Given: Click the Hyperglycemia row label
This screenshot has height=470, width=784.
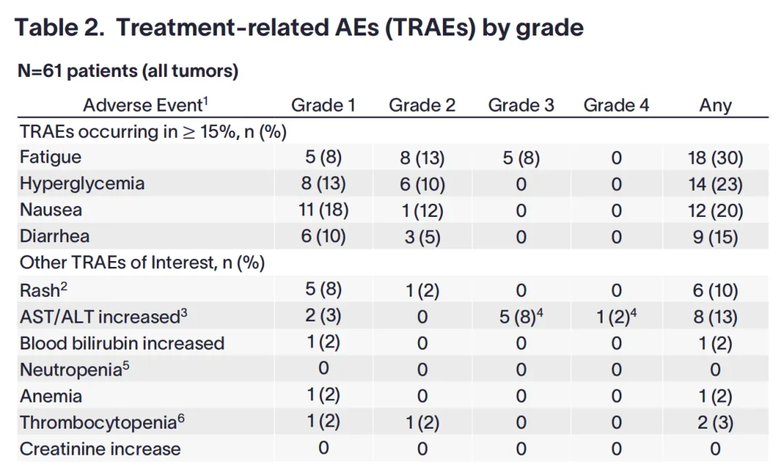Looking at the screenshot, I should point(82,184).
